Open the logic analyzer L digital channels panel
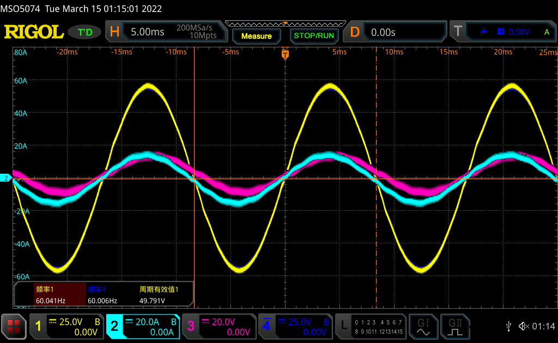The image size is (558, 343). tap(372, 326)
